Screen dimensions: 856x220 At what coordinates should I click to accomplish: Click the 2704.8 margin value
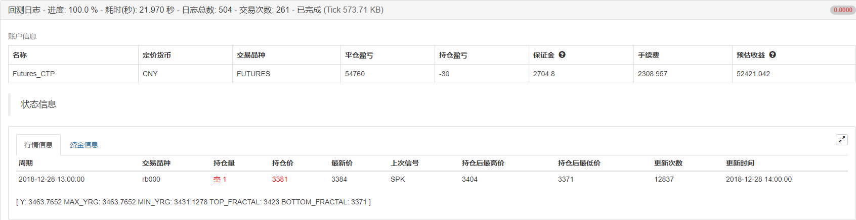pos(544,74)
